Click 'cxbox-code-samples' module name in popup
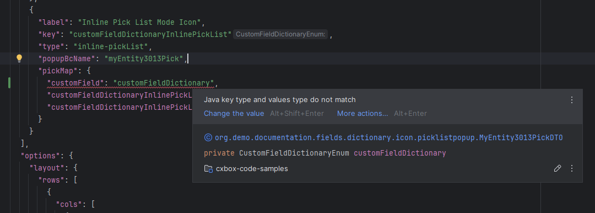This screenshot has width=595, height=213. (x=252, y=168)
